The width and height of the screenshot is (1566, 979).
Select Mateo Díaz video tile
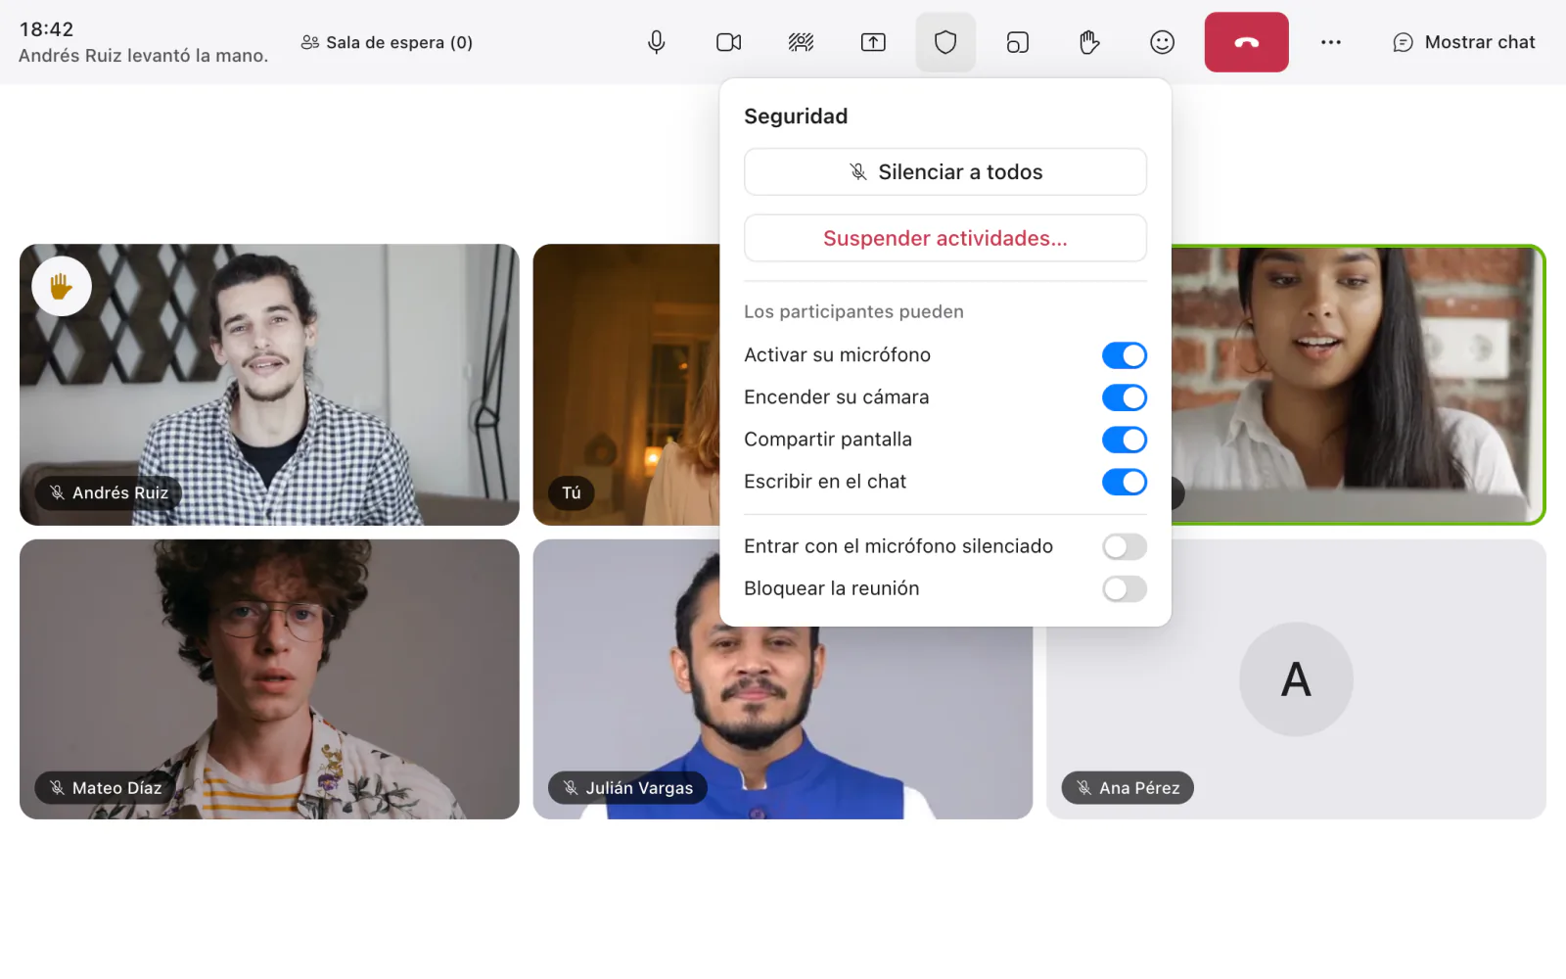pos(269,679)
